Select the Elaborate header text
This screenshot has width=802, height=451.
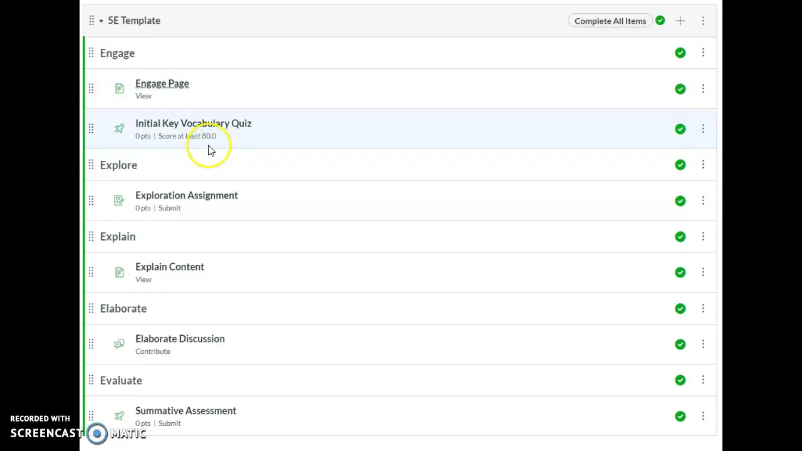(x=123, y=309)
